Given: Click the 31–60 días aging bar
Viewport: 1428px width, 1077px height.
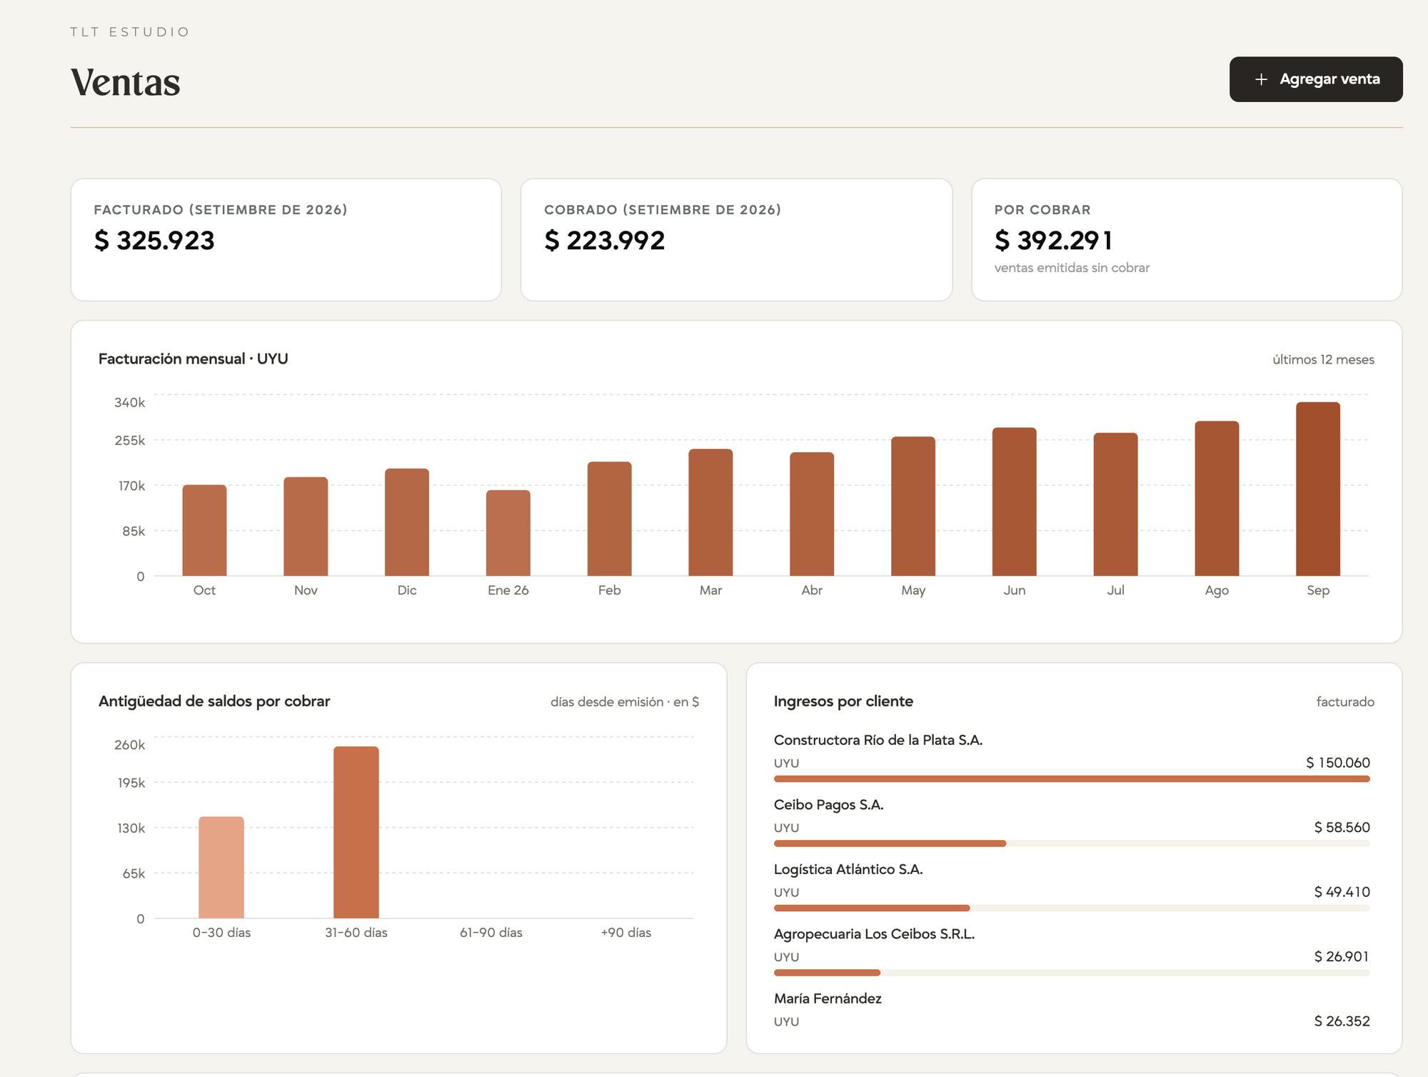Looking at the screenshot, I should tap(356, 832).
